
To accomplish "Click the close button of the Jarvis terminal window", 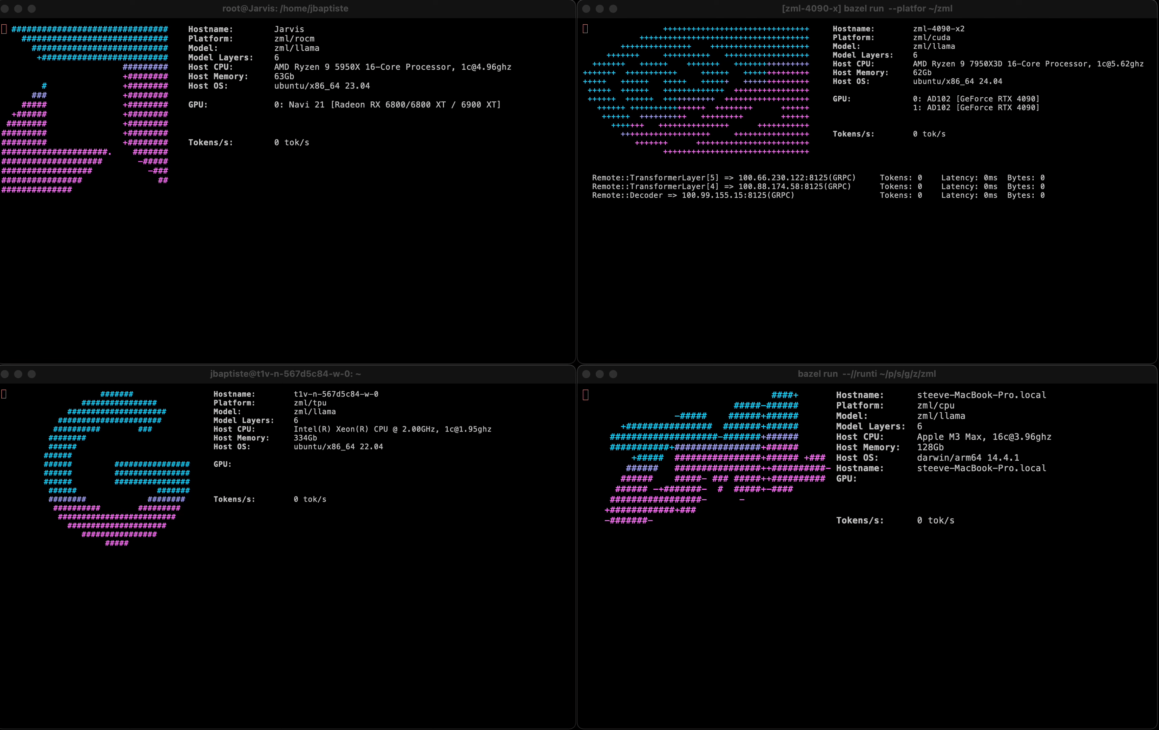I will (x=4, y=9).
